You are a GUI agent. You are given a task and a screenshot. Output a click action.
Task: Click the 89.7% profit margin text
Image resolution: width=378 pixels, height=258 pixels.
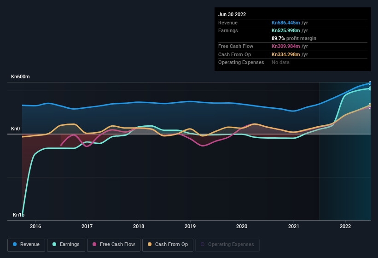tap(294, 38)
